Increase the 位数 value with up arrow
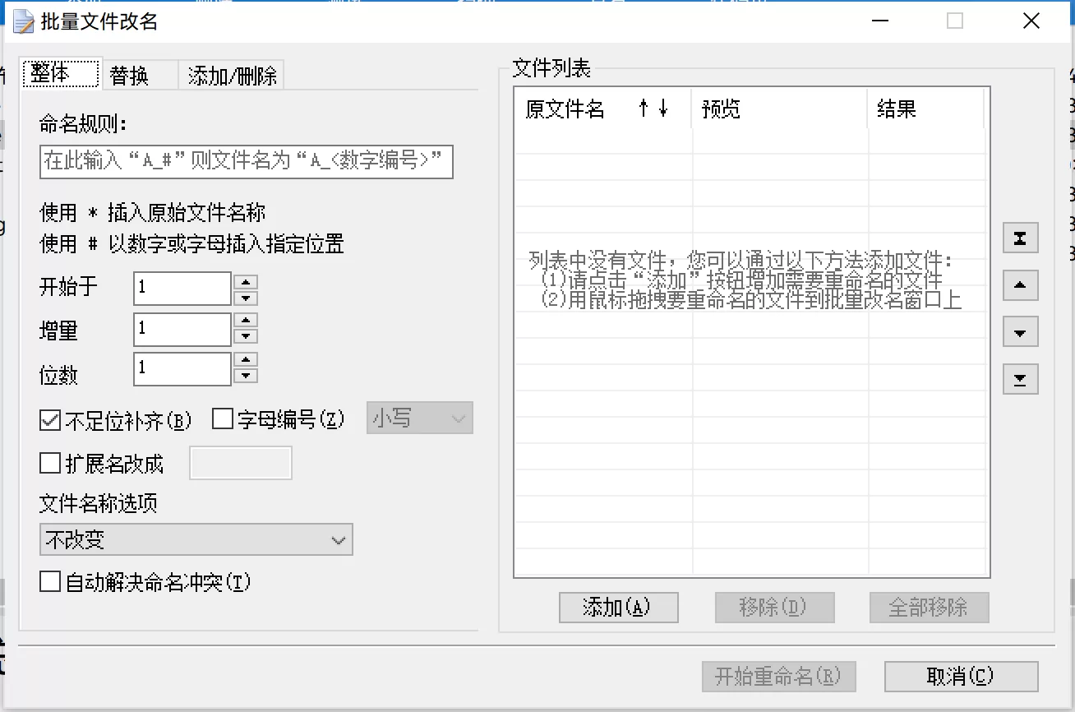This screenshot has height=712, width=1075. tap(246, 360)
